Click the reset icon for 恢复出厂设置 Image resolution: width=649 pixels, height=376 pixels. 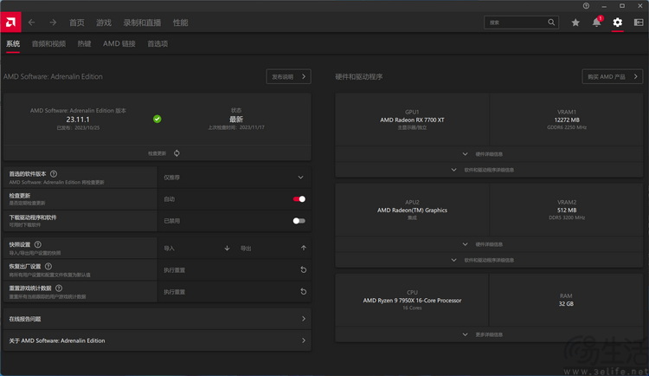304,270
